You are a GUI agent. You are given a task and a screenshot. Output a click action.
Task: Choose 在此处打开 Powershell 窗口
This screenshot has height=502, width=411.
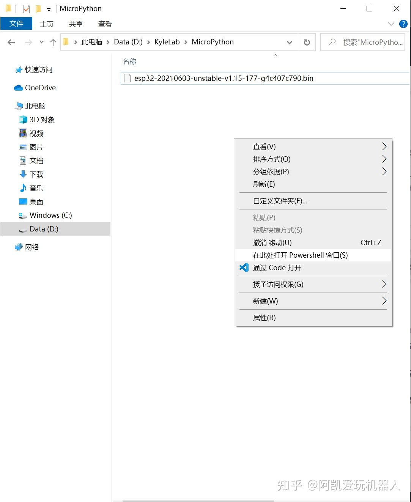pyautogui.click(x=300, y=255)
